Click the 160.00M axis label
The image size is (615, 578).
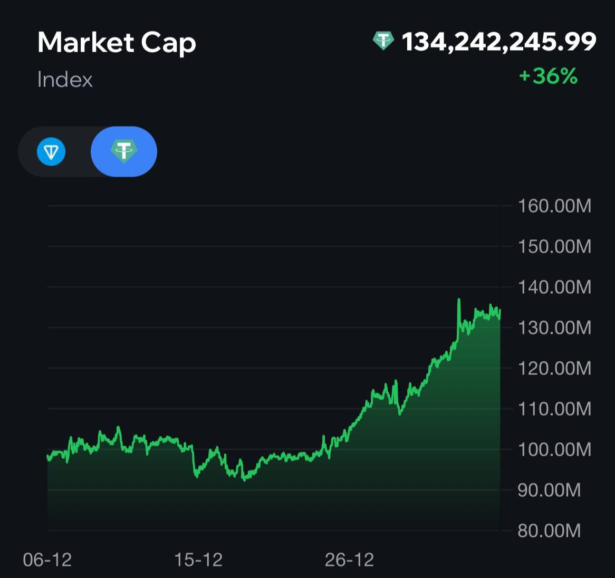[x=554, y=206]
